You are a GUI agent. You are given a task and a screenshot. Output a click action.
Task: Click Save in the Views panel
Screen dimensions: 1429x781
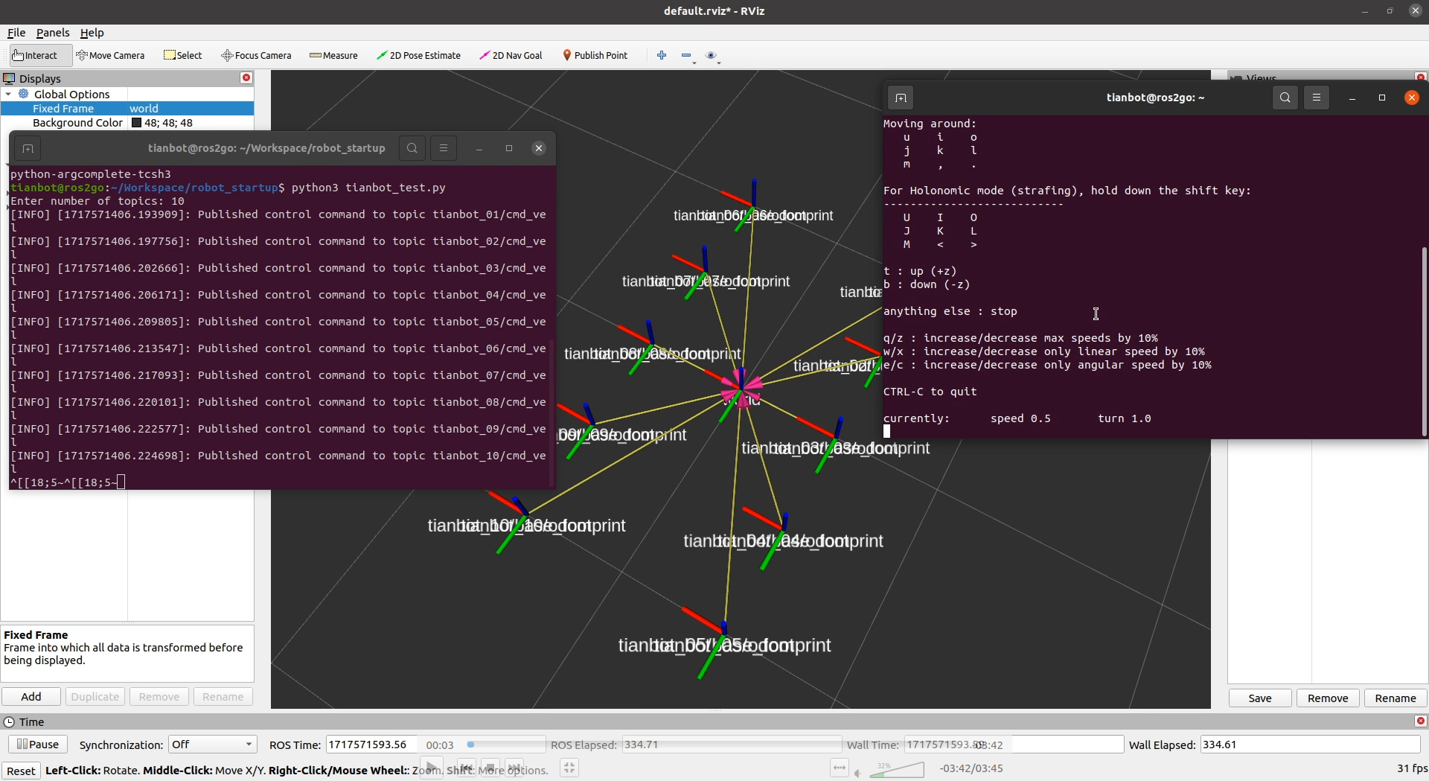pos(1259,698)
